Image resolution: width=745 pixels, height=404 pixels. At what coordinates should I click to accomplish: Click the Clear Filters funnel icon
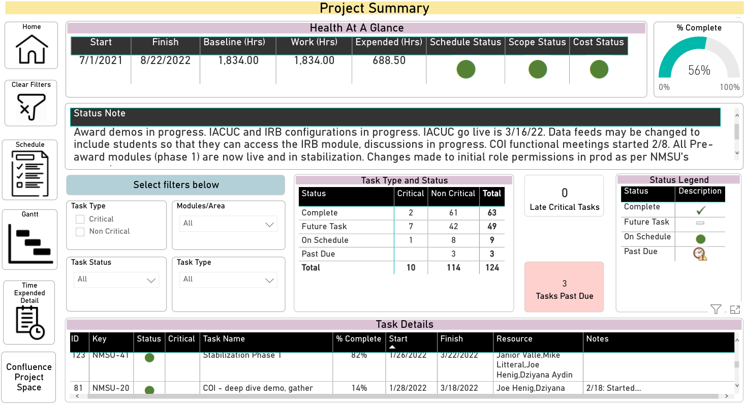[x=32, y=107]
